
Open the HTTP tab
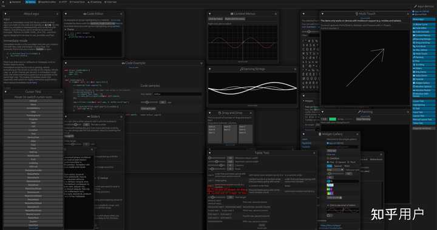[63, 2]
